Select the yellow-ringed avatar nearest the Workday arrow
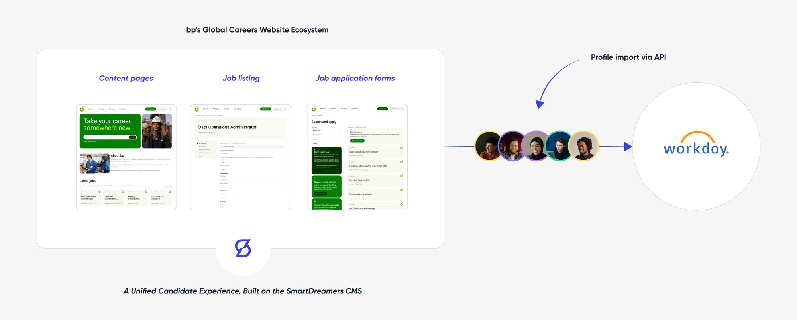The width and height of the screenshot is (797, 320). 583,146
